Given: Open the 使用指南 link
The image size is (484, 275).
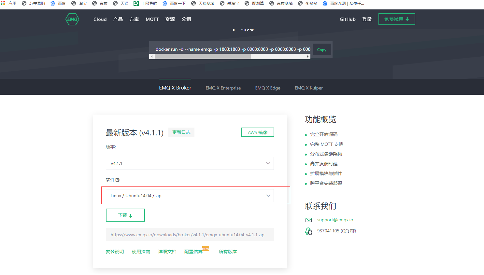Looking at the screenshot, I should coord(141,252).
